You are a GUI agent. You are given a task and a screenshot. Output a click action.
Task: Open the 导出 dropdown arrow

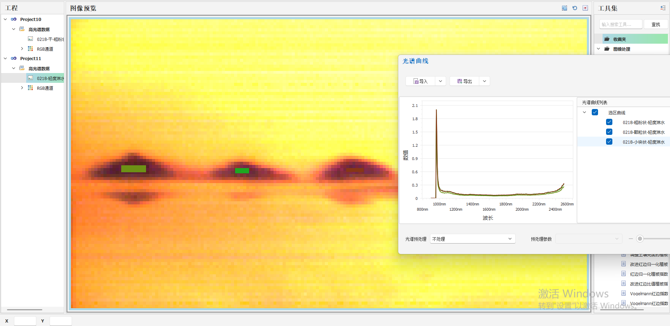[485, 81]
